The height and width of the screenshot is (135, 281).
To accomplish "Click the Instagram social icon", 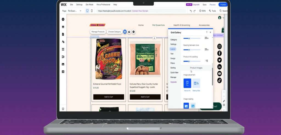I will 220,47.
